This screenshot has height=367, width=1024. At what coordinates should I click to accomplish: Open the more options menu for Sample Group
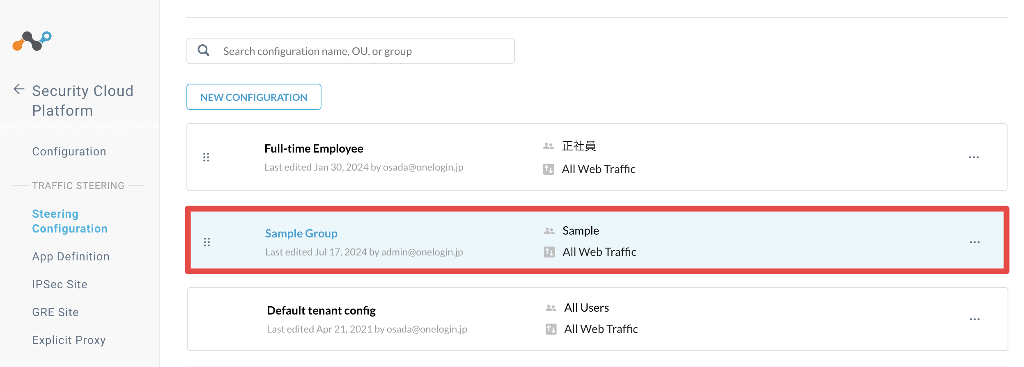[975, 242]
